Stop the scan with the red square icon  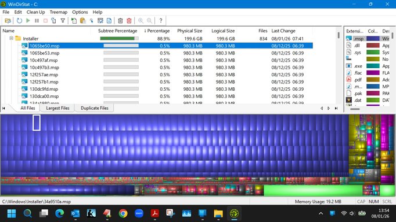click(x=45, y=21)
